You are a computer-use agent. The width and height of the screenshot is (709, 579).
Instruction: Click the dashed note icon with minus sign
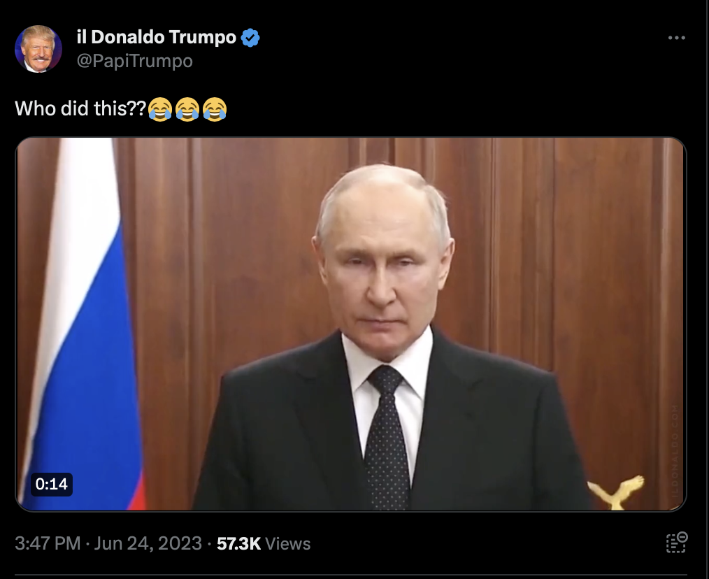[x=676, y=543]
